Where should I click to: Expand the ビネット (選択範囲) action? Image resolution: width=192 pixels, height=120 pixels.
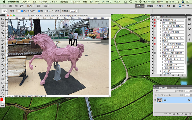click(x=161, y=23)
